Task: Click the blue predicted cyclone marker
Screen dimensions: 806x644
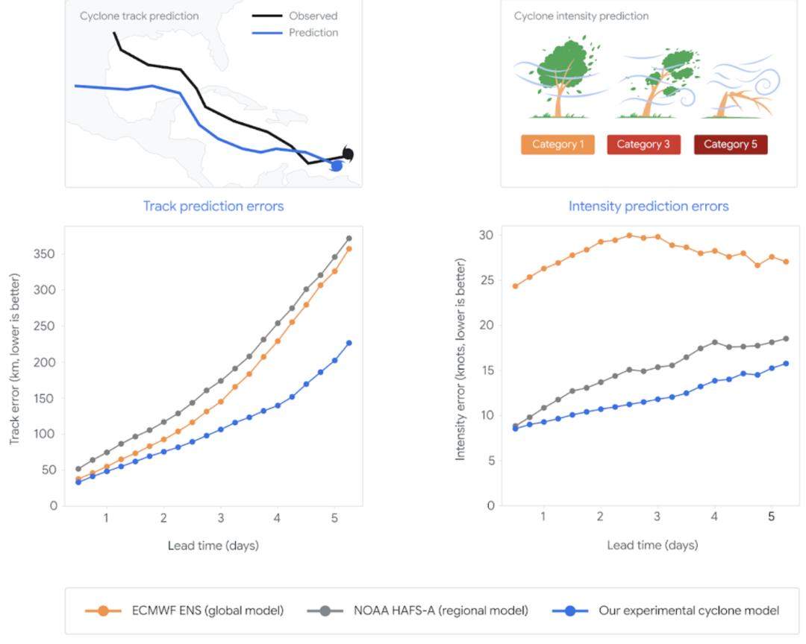Action: 337,165
